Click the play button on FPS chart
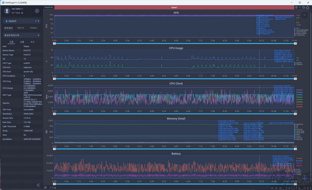This screenshot has height=190, width=312. [x=304, y=15]
